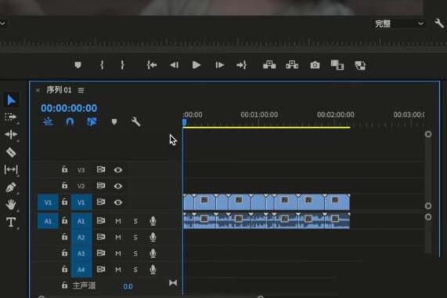Mute track A1
The image size is (447, 298).
[118, 221]
